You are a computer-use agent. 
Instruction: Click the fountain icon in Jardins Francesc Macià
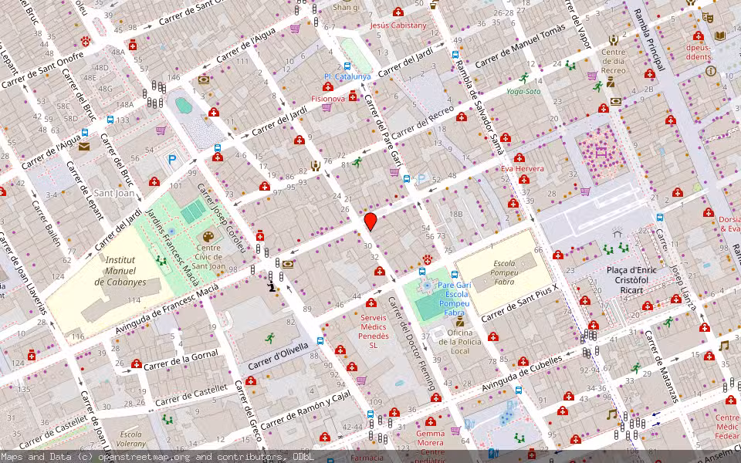[x=171, y=231]
